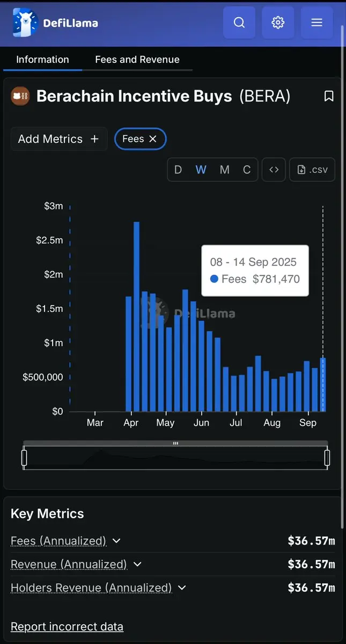Open the search magnifier button
The image size is (346, 644).
[239, 23]
